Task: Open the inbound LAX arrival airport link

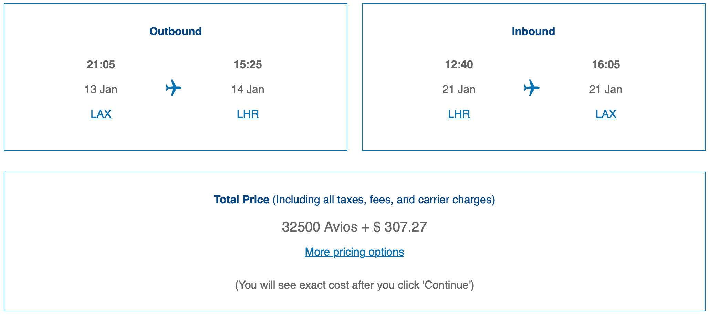Action: click(606, 114)
